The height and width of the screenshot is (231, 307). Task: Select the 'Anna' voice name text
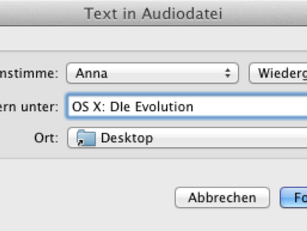(x=91, y=74)
